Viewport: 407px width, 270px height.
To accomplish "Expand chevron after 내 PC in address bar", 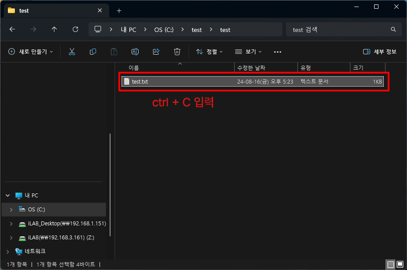I will [x=145, y=29].
